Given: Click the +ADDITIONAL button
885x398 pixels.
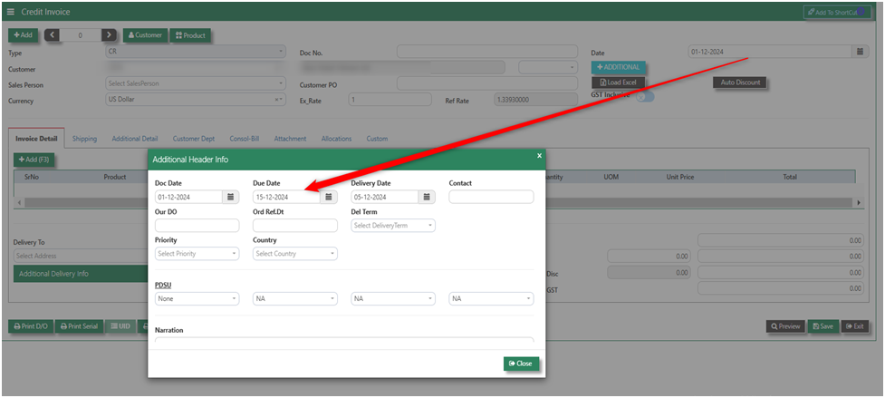Looking at the screenshot, I should coord(618,67).
